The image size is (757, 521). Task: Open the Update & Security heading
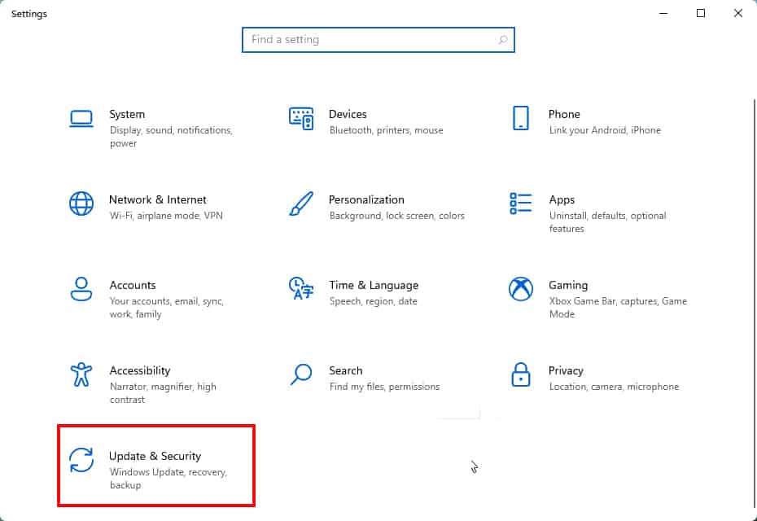click(x=155, y=457)
